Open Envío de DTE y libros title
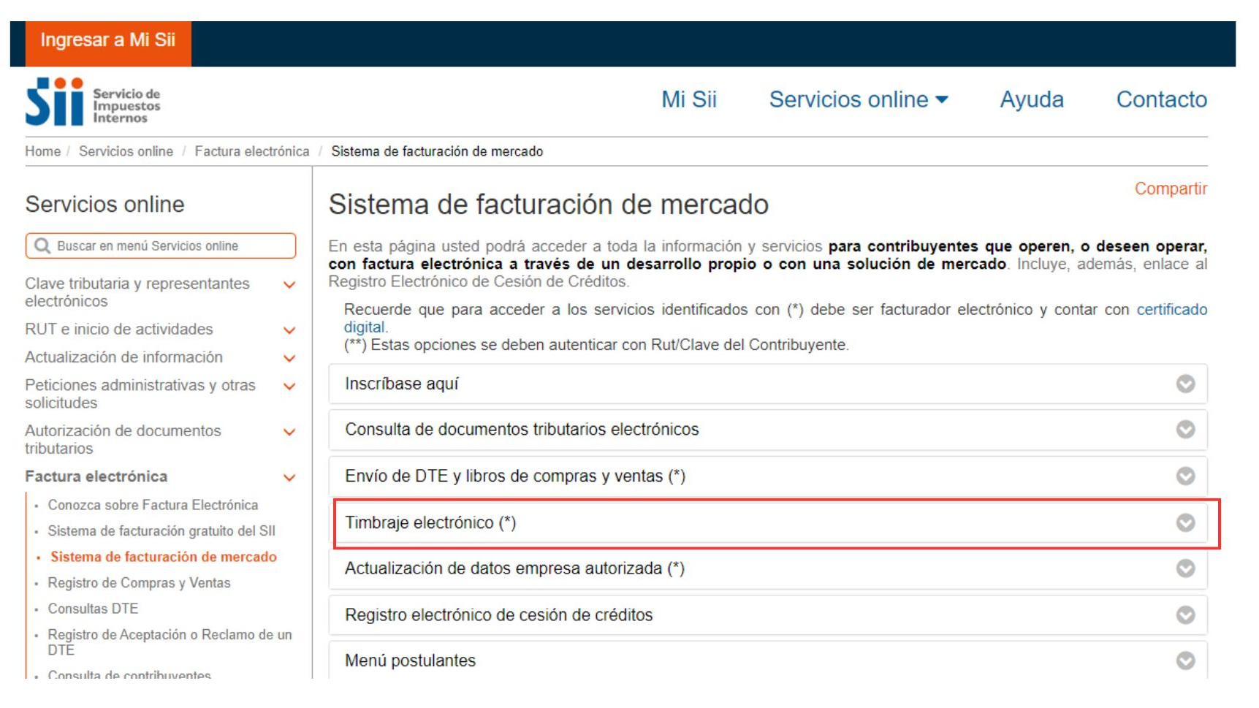Image resolution: width=1259 pixels, height=708 pixels. (515, 476)
